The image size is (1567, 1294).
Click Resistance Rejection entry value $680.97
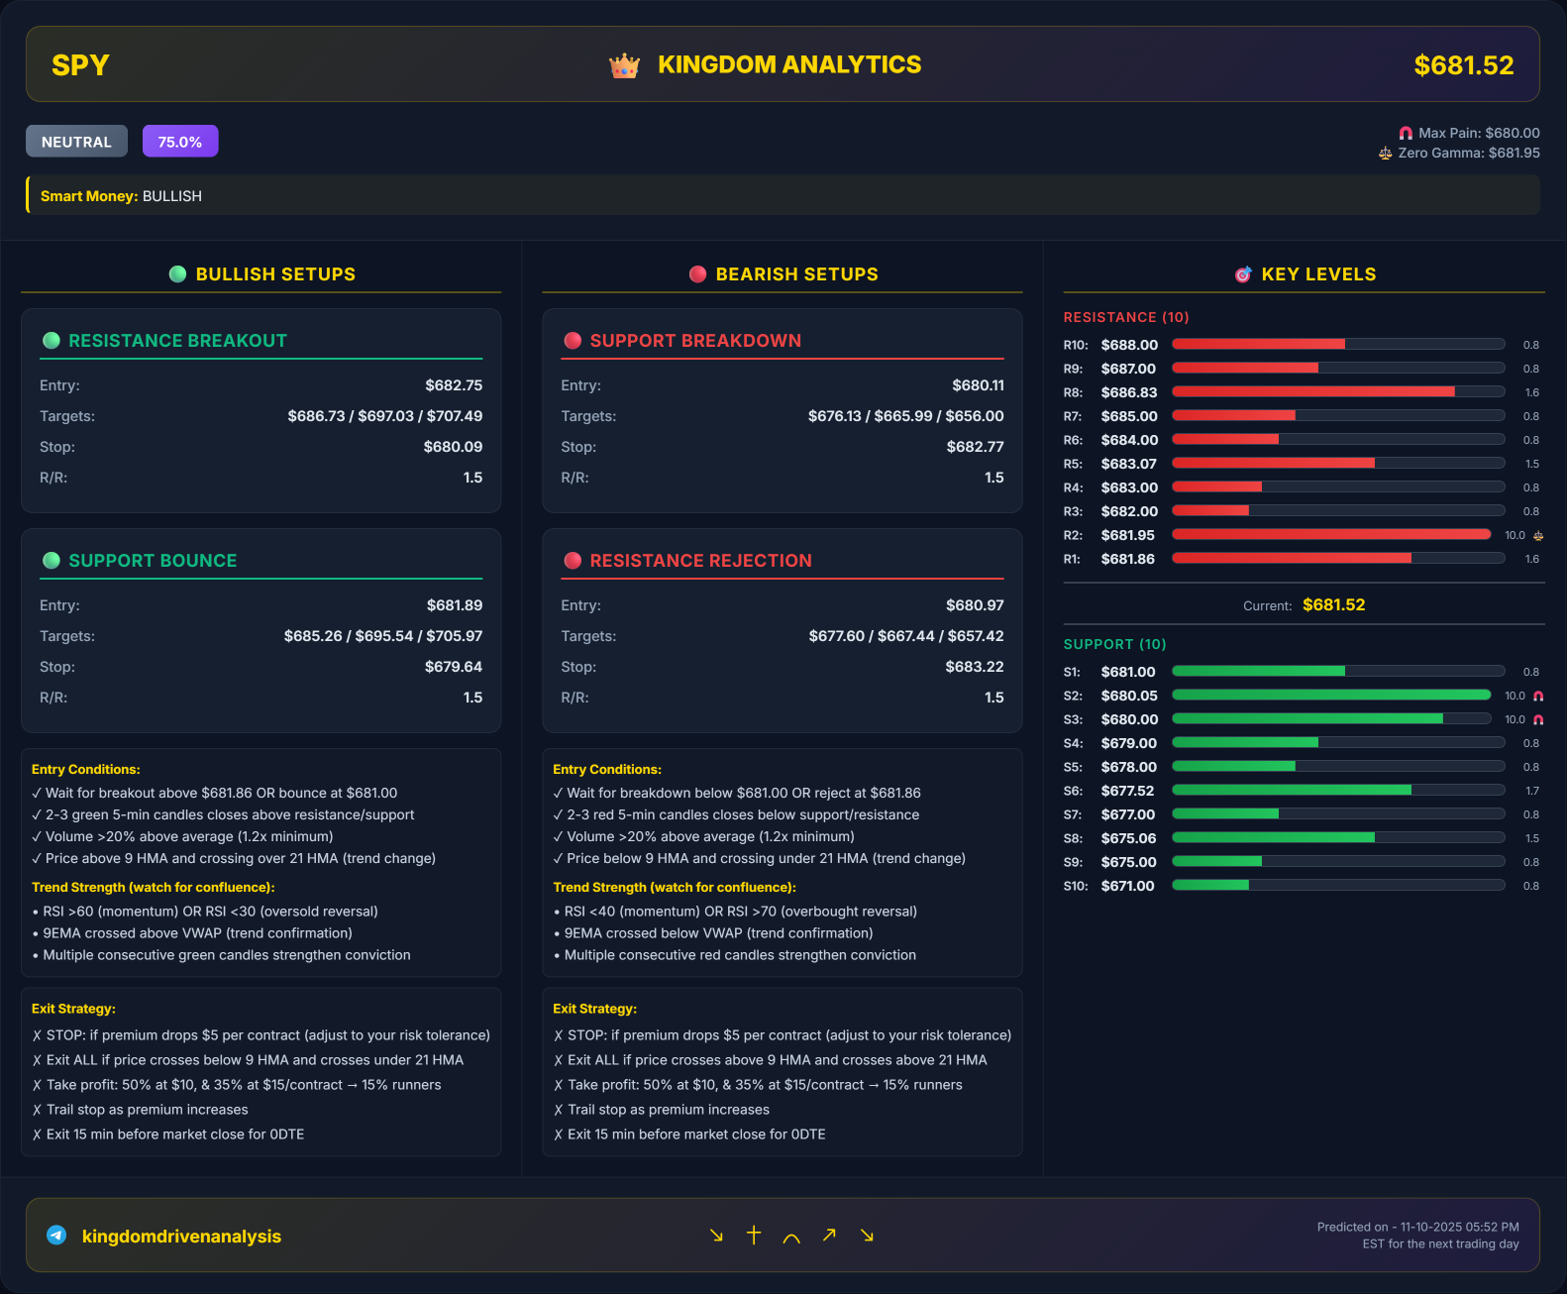pyautogui.click(x=975, y=605)
